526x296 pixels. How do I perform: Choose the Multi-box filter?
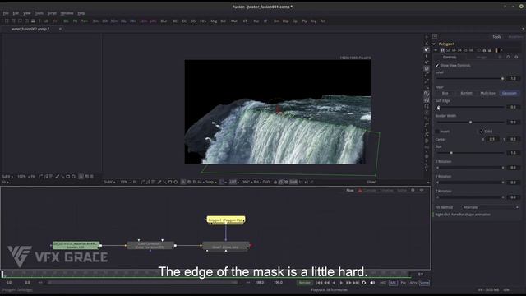click(487, 93)
